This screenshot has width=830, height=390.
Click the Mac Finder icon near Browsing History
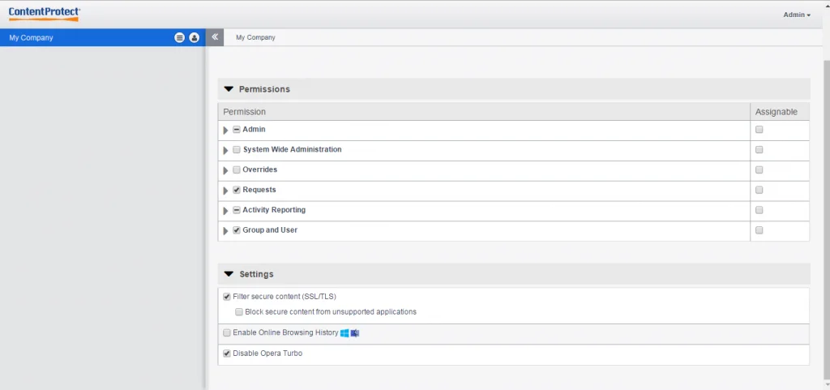pos(355,332)
